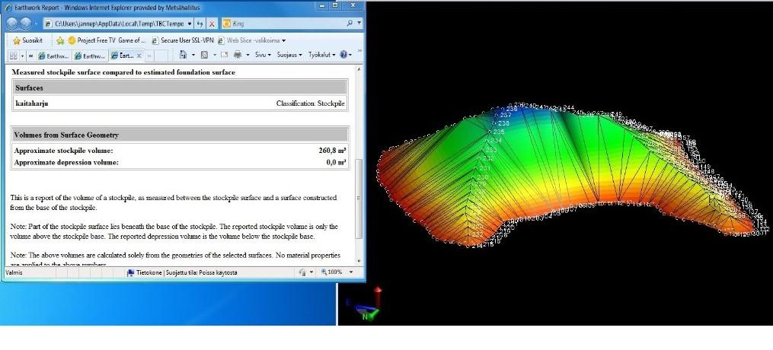
Task: Open the status bar security dropdown arrow
Action: click(311, 272)
